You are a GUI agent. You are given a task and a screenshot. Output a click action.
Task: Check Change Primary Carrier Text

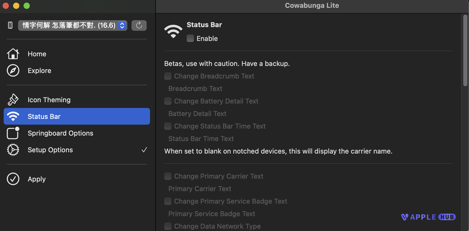coord(168,176)
